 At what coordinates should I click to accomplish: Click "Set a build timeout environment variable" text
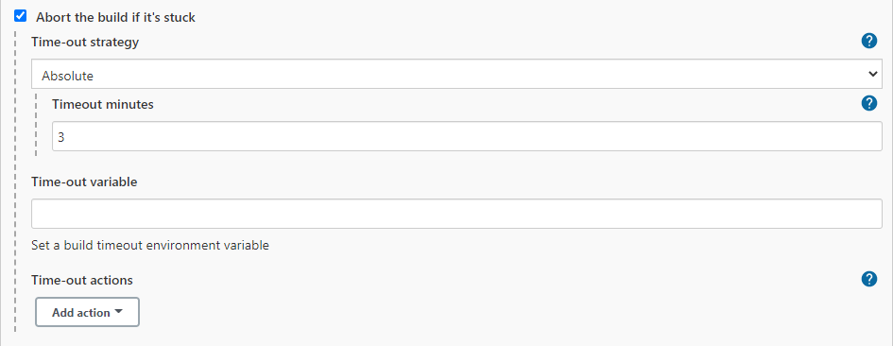[x=150, y=246]
